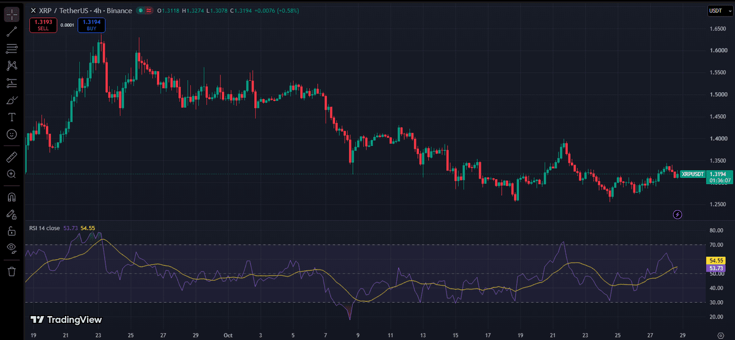Image resolution: width=735 pixels, height=340 pixels.
Task: Activate the zoom in tool
Action: point(12,174)
